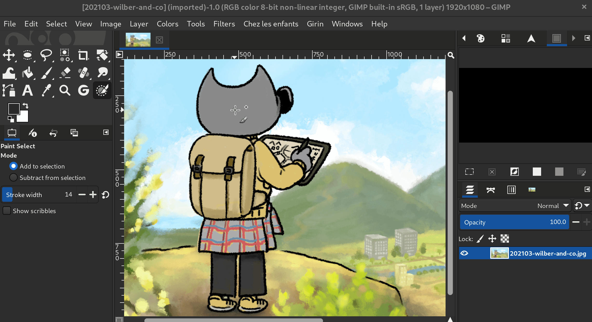Hide the 202103-wilber-and-co layer
592x322 pixels.
(465, 253)
